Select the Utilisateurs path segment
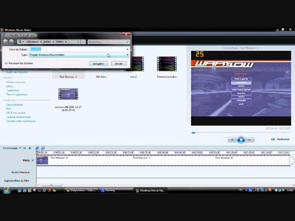 coord(32,42)
